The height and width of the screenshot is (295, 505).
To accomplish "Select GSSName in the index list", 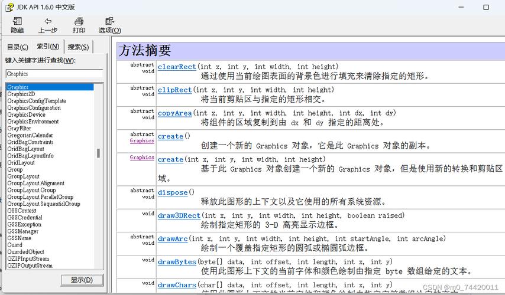I will click(19, 238).
